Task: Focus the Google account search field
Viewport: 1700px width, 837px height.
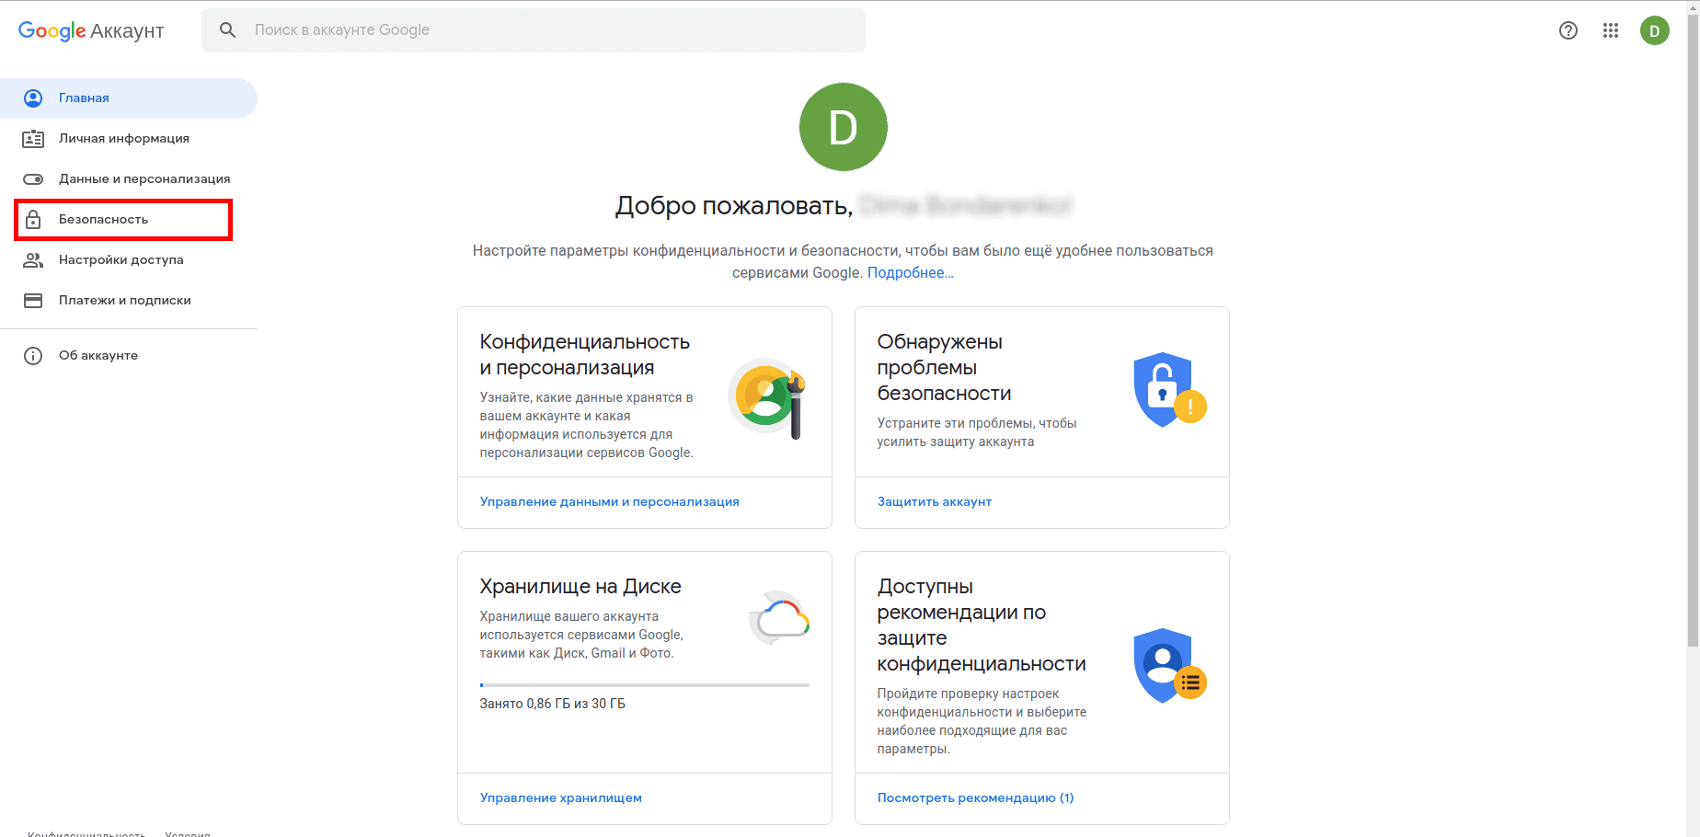Action: click(x=552, y=30)
